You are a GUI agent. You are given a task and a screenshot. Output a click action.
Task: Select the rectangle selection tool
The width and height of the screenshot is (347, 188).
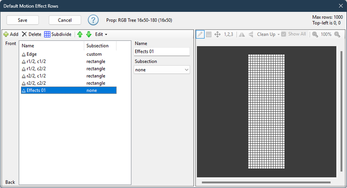click(x=209, y=34)
